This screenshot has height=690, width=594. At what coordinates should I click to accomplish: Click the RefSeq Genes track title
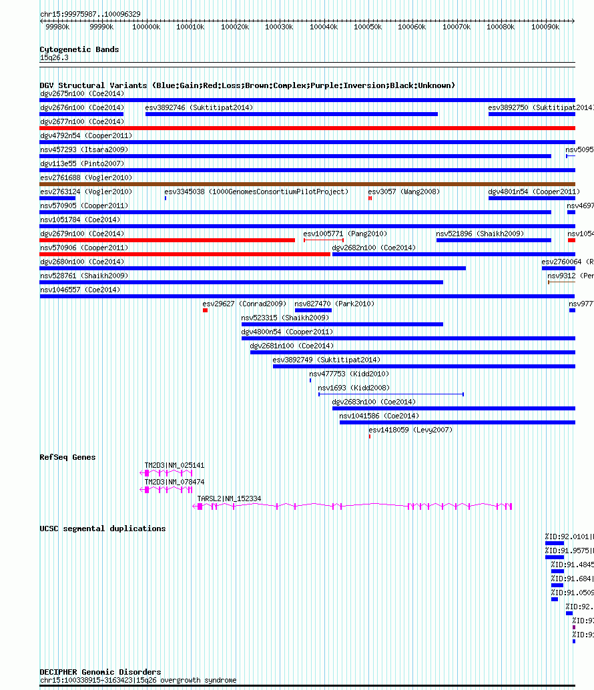point(67,458)
